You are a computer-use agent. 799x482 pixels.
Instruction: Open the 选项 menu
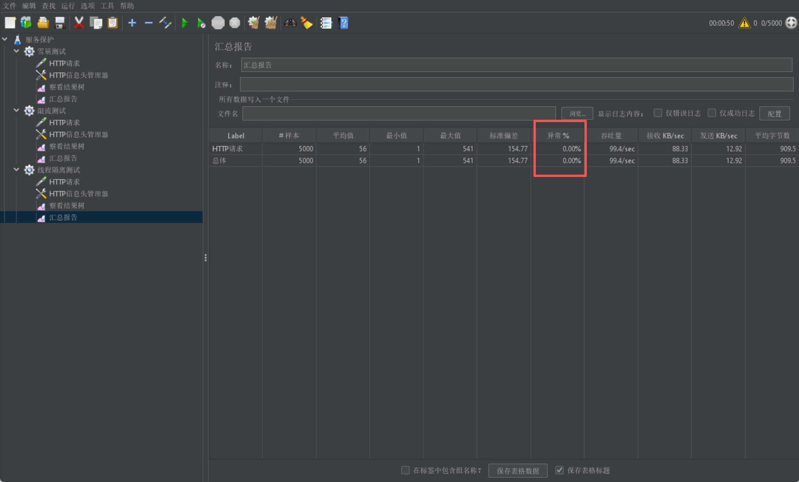pos(87,6)
